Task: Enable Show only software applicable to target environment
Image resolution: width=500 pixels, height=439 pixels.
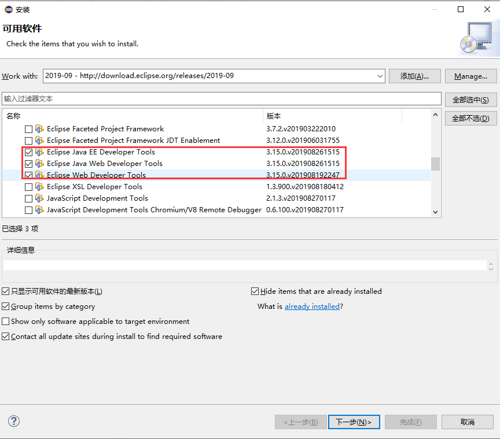Action: pos(5,322)
